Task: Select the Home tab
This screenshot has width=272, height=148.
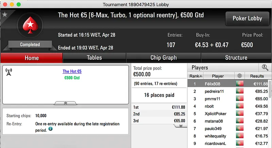Action: coord(32,58)
